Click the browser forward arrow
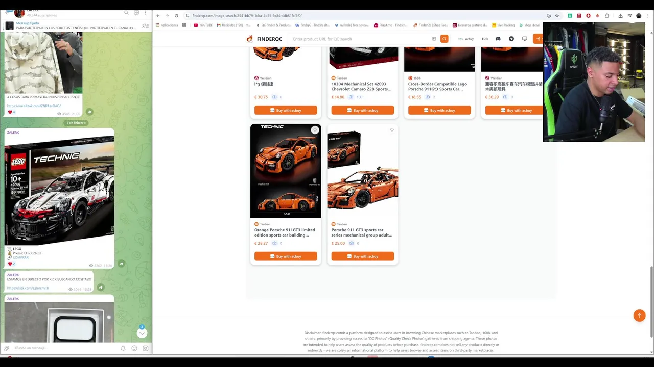 (167, 16)
